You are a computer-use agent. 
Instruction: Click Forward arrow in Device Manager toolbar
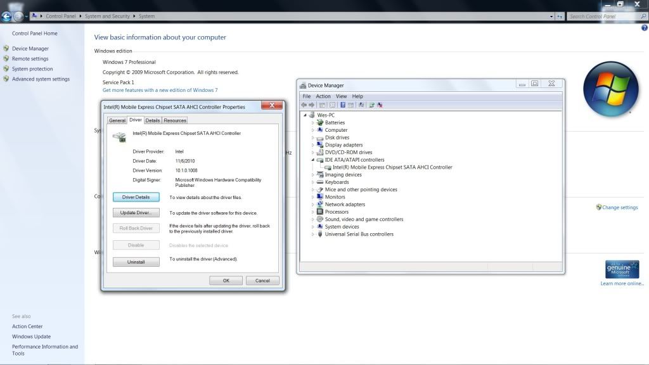(x=312, y=105)
